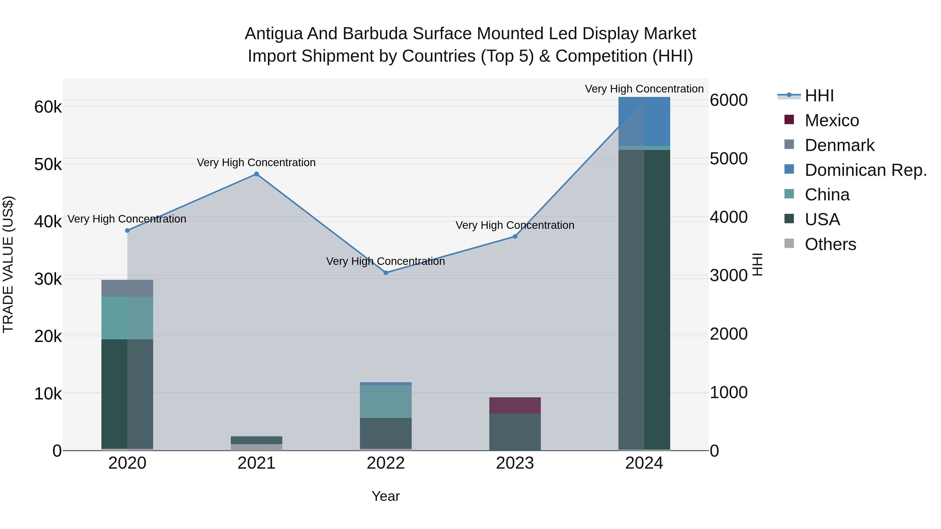Image resolution: width=941 pixels, height=529 pixels.
Task: Click the 6000 HHI axis tick
Action: point(729,100)
